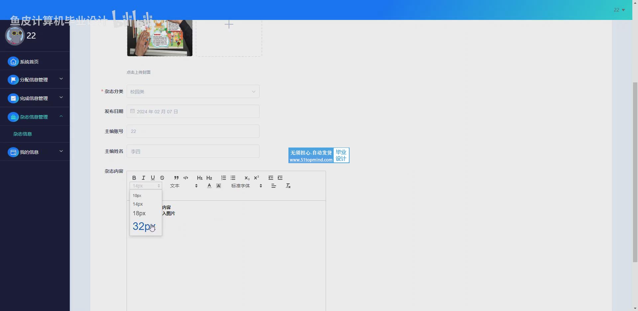This screenshot has height=311, width=638.
Task: Expand the 完成信息管理 chevron
Action: point(61,98)
